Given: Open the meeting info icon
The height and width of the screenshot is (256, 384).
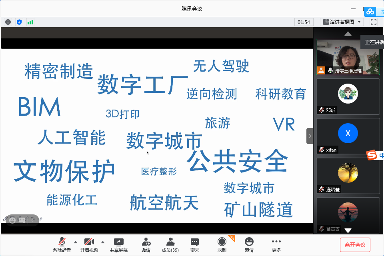Looking at the screenshot, I should [x=8, y=22].
